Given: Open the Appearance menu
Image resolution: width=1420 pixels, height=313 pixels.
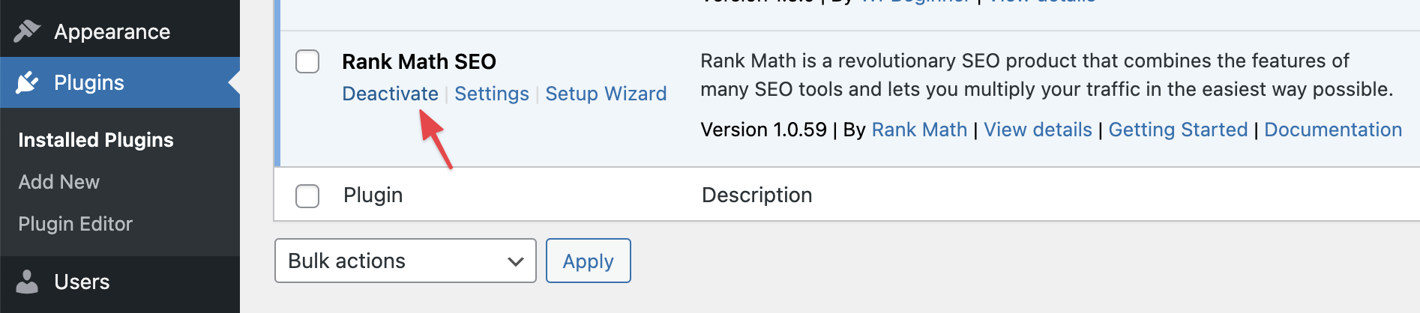Looking at the screenshot, I should [x=112, y=31].
